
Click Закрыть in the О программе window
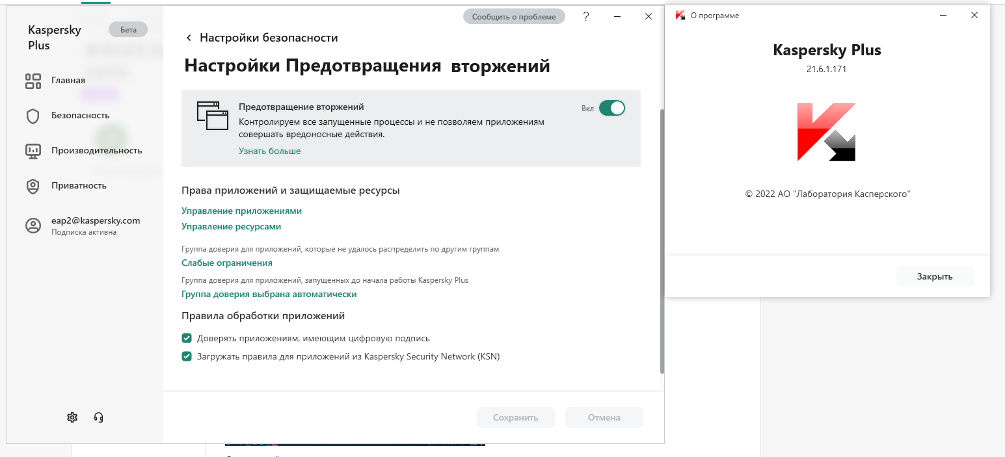tap(935, 276)
